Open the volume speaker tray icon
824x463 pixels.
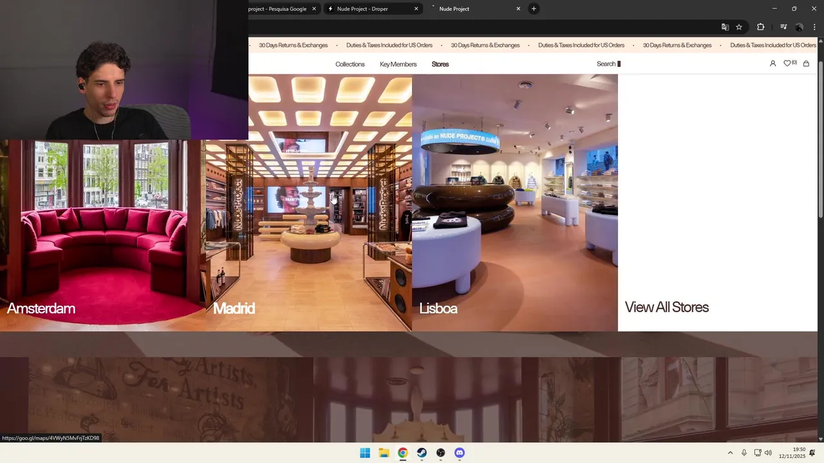coord(768,453)
